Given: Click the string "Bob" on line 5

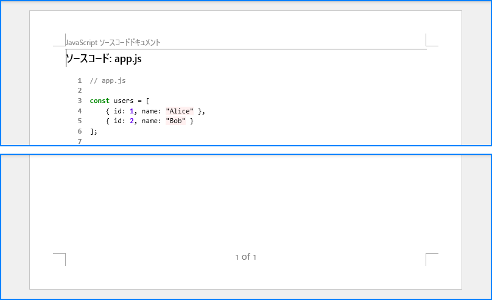Looking at the screenshot, I should pos(176,121).
